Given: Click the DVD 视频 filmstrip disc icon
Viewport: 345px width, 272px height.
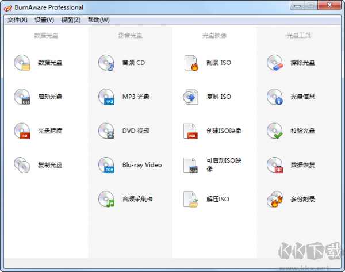Looking at the screenshot, I should click(x=106, y=131).
